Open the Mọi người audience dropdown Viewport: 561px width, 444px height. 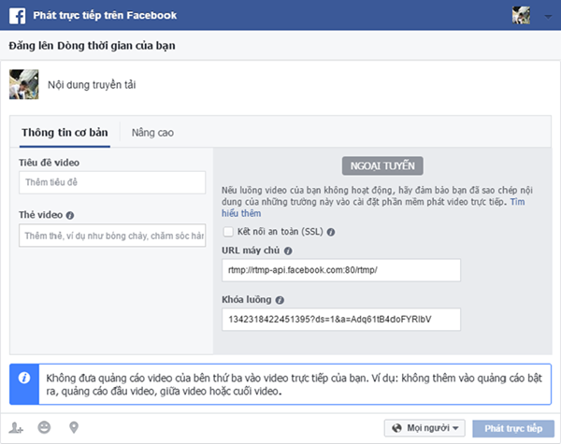click(424, 428)
